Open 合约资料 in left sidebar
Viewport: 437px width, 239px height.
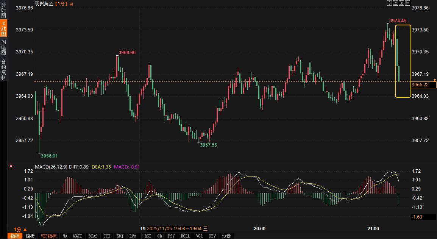tap(3, 69)
